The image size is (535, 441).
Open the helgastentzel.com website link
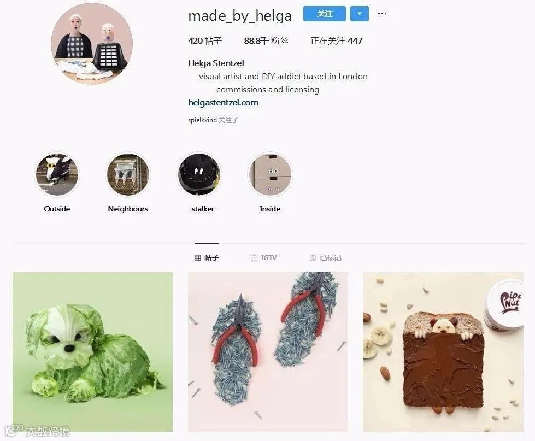[x=223, y=103]
